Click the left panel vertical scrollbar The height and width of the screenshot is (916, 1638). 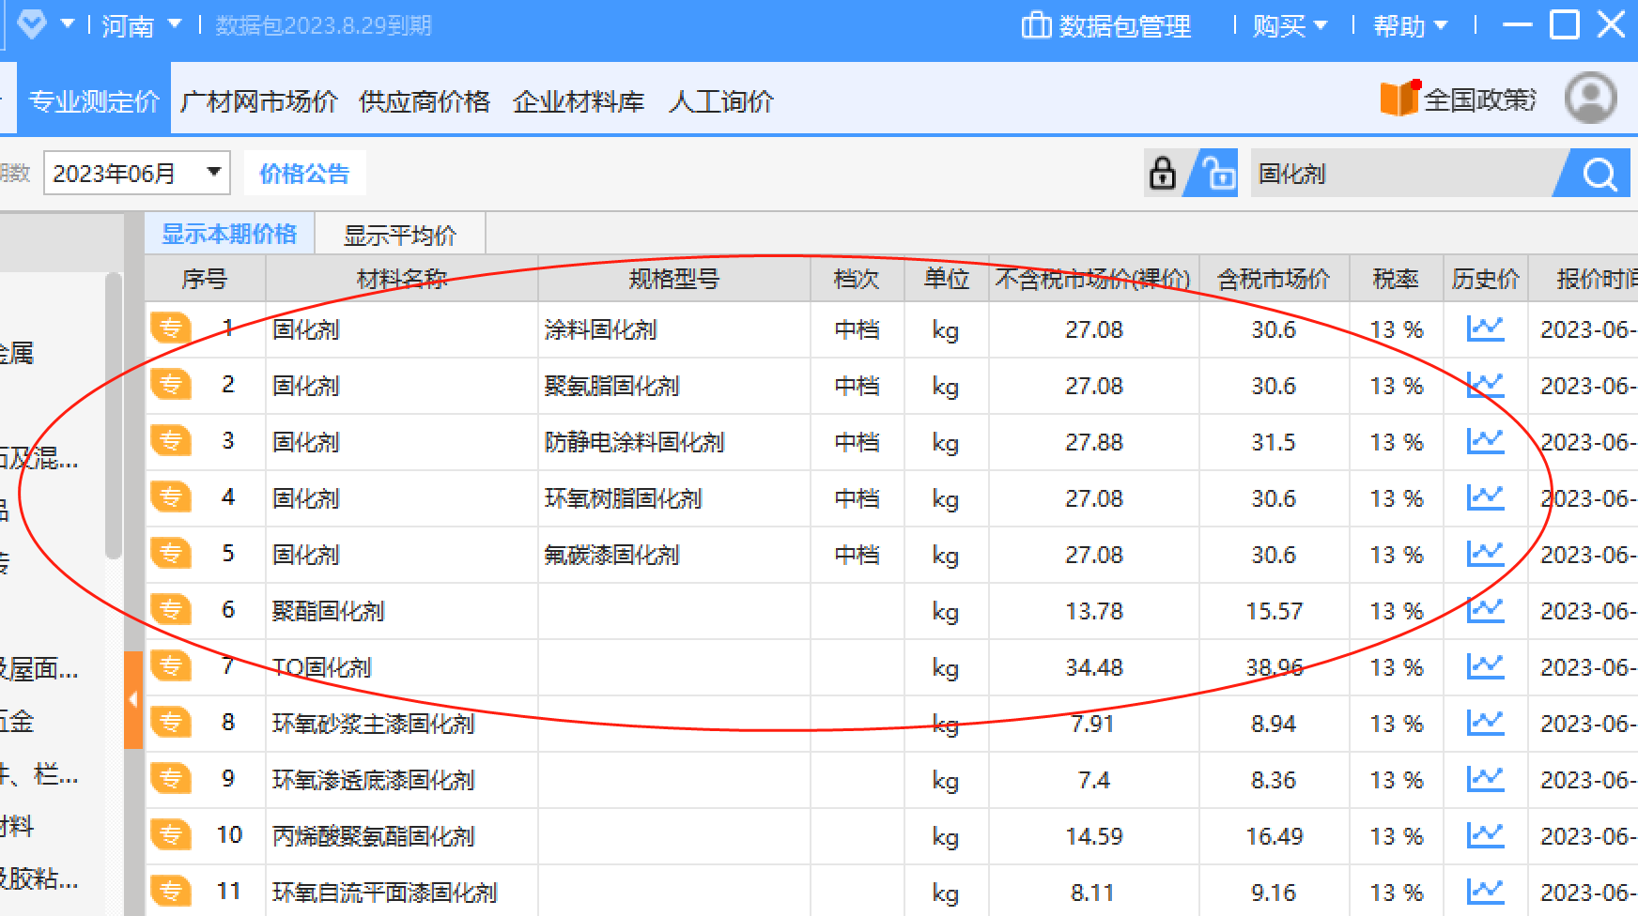[114, 416]
